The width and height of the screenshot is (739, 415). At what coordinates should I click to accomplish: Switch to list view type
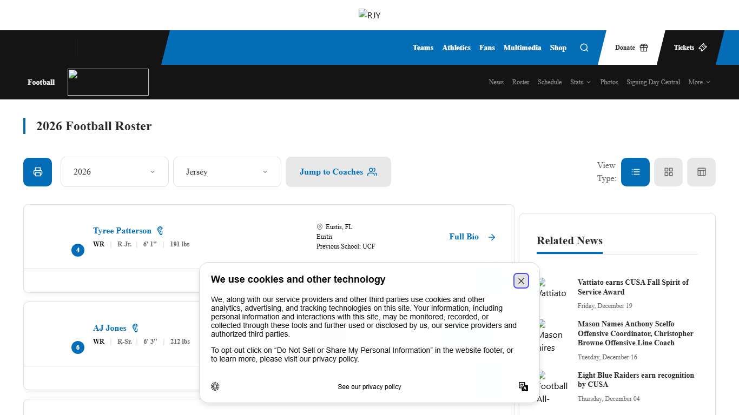[635, 172]
